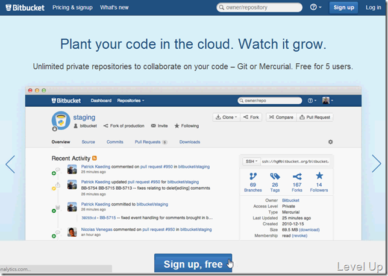Open bitbucket/staging in the 25 minutes ago entry
Screen dimensions: 388x276
(194, 166)
